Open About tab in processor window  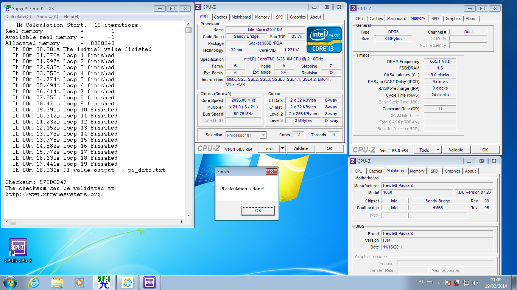(x=316, y=17)
